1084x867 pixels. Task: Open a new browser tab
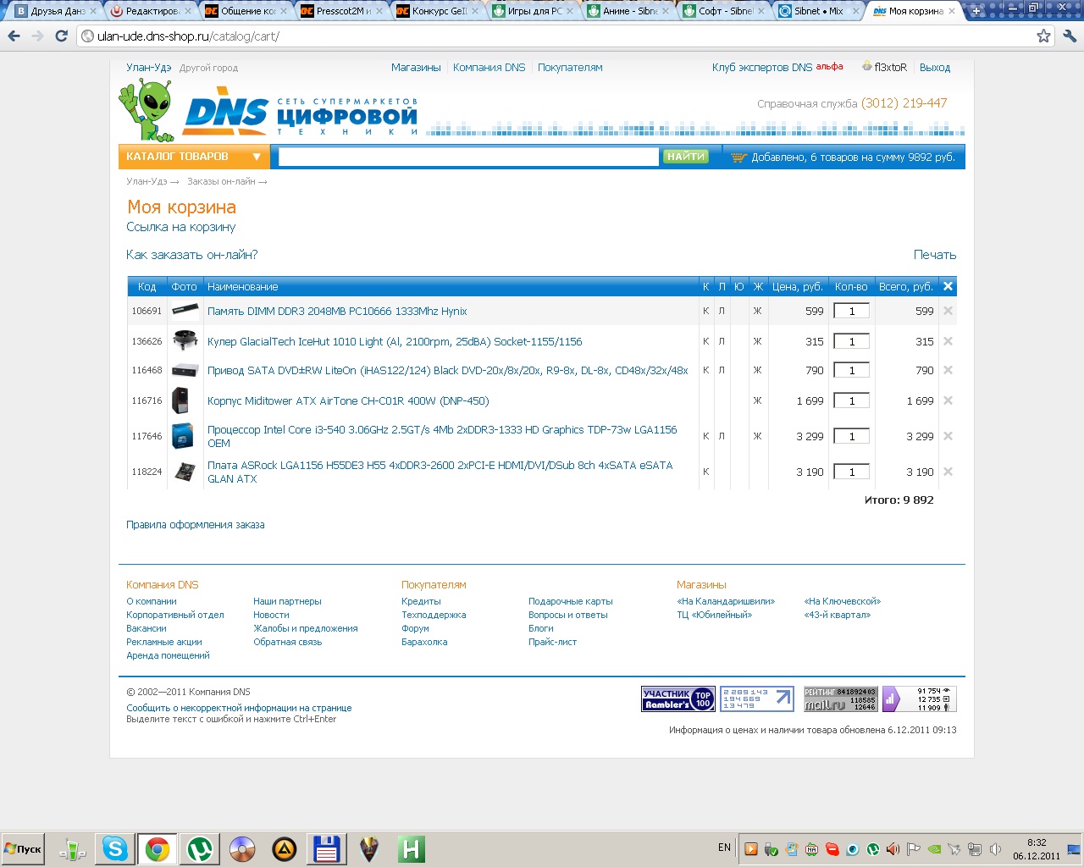tap(976, 11)
